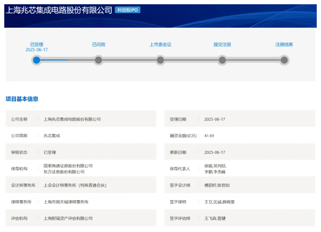Screen dimensions: 321x232
Task: Click the 提交注册 stage label
Action: (222, 44)
